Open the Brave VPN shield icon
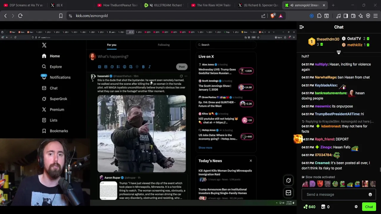This screenshot has width=381, height=214. click(x=368, y=16)
